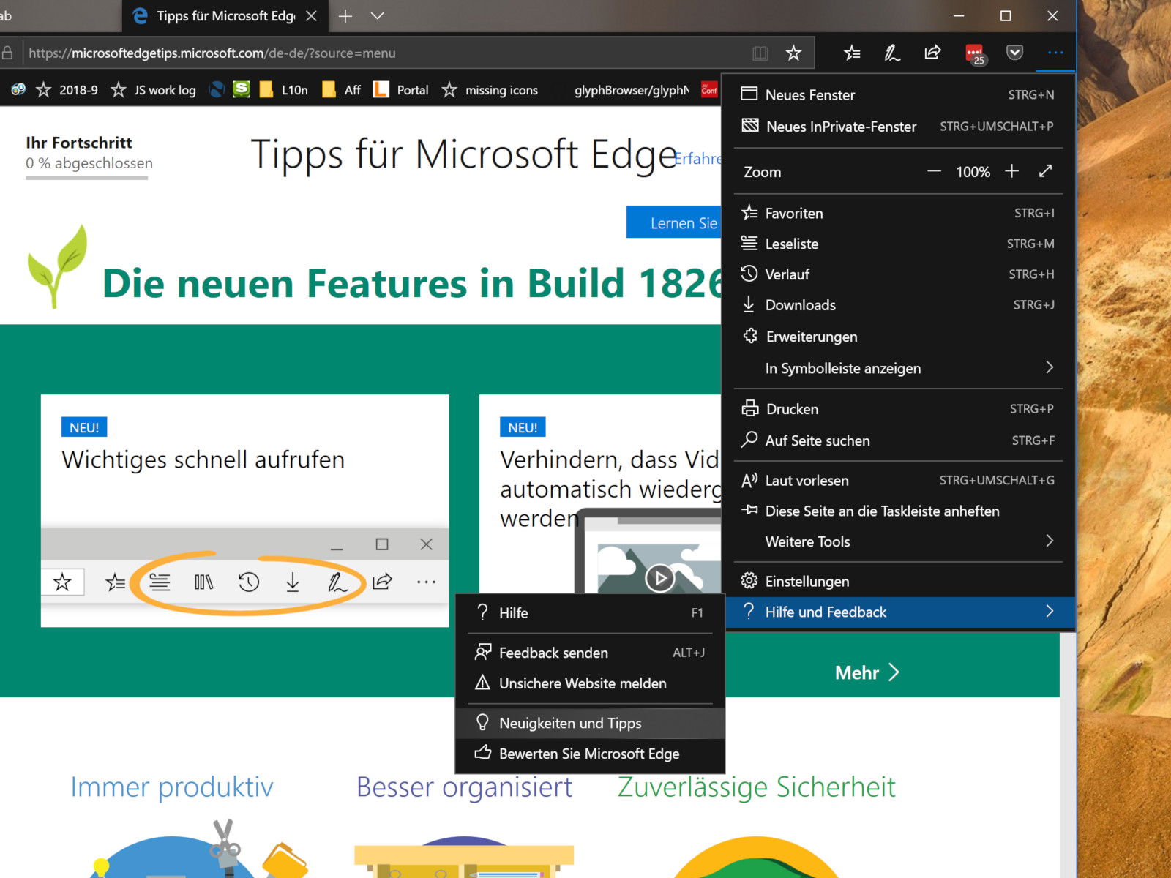This screenshot has height=878, width=1171.
Task: Open the Aff favorites folder
Action: point(342,90)
